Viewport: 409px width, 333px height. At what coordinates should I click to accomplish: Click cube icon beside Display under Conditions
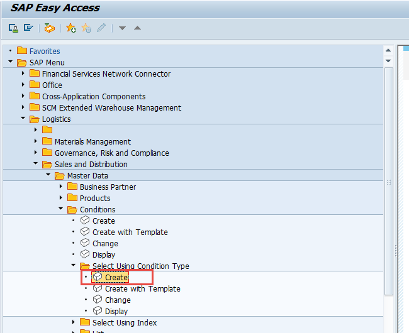tap(85, 254)
